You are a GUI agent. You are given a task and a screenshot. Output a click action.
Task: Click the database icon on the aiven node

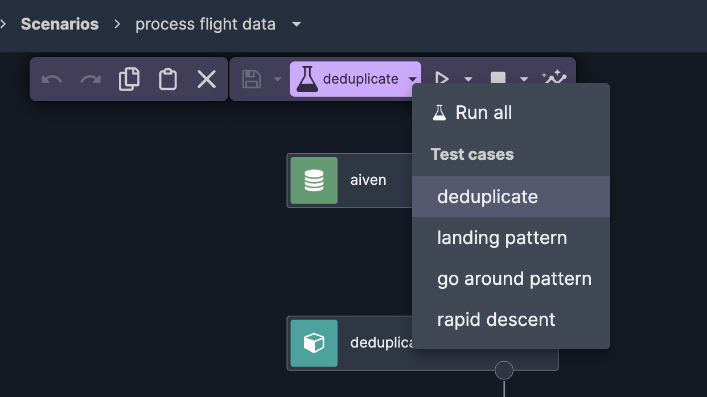(x=314, y=180)
